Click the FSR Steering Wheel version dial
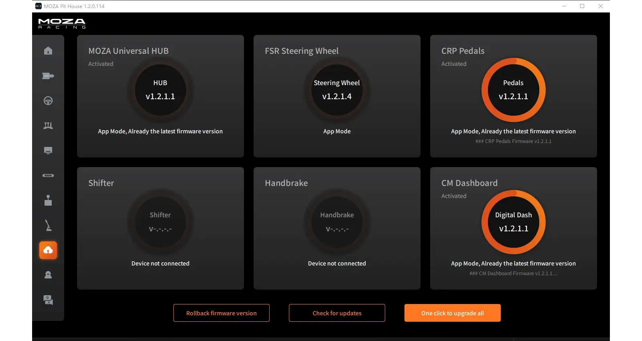642x341 pixels. coord(337,90)
